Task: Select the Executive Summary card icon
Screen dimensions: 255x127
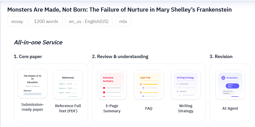Action: pyautogui.click(x=112, y=85)
